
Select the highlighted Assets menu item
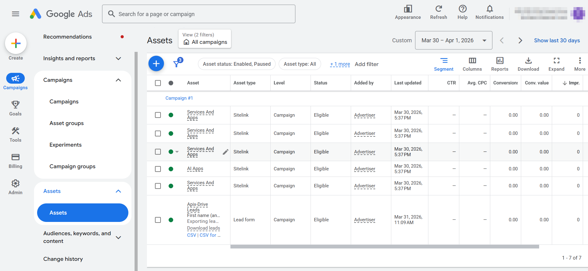83,213
